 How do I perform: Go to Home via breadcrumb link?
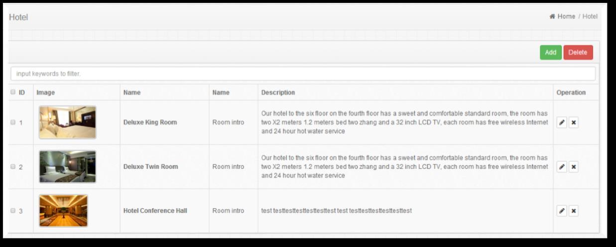click(x=566, y=16)
